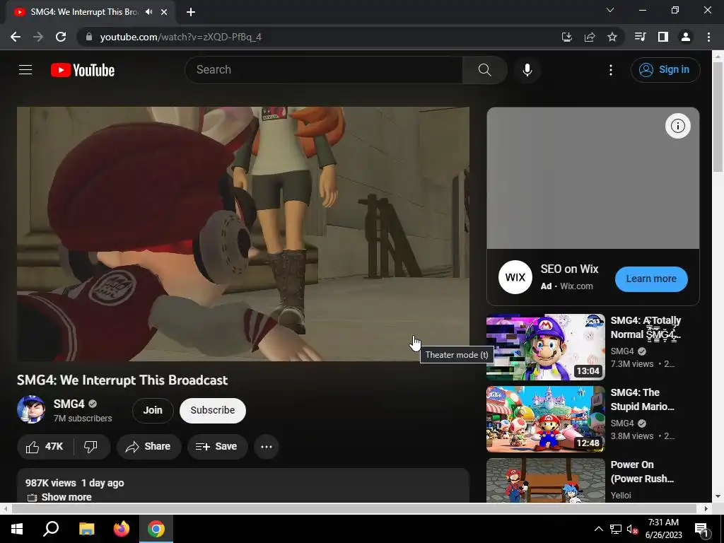
Task: Click the Yelloi channel name
Action: 621,495
